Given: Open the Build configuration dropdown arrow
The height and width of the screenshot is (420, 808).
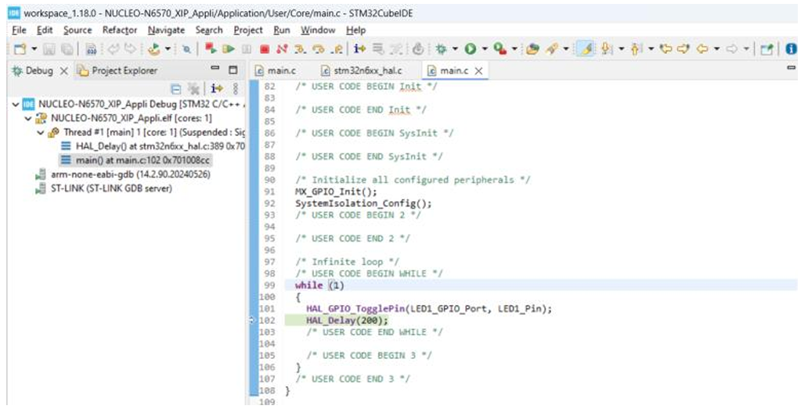Looking at the screenshot, I should pyautogui.click(x=168, y=49).
